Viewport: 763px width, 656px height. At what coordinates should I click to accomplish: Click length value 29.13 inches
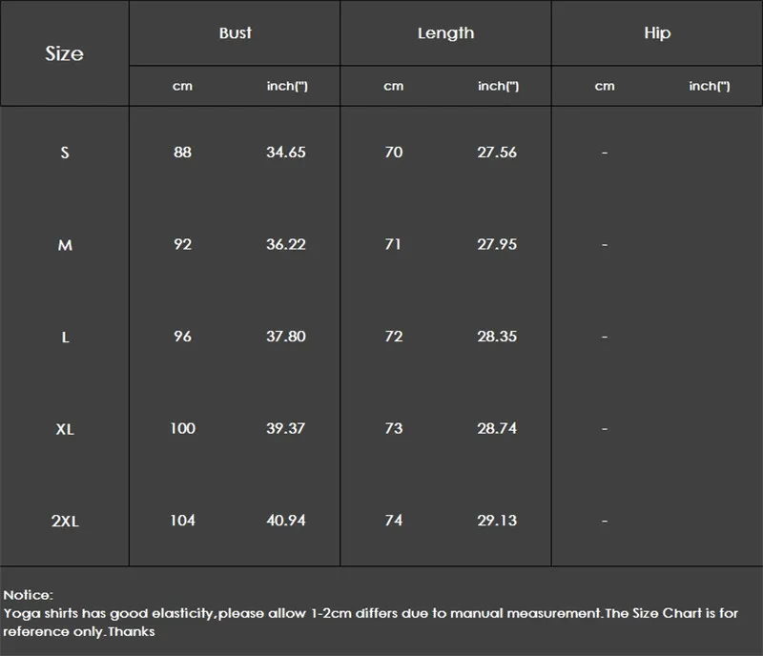click(x=497, y=521)
